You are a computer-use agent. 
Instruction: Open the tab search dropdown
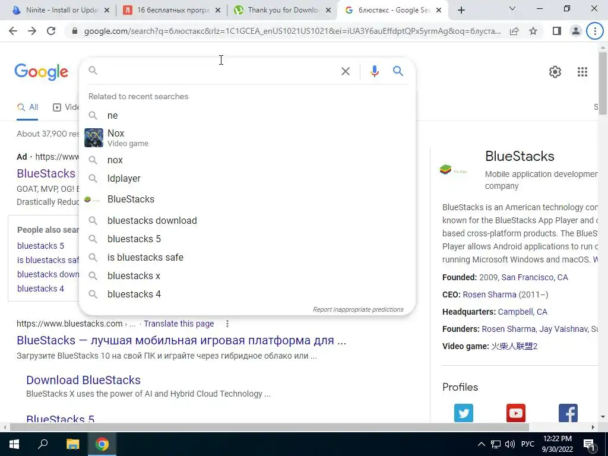(512, 8)
